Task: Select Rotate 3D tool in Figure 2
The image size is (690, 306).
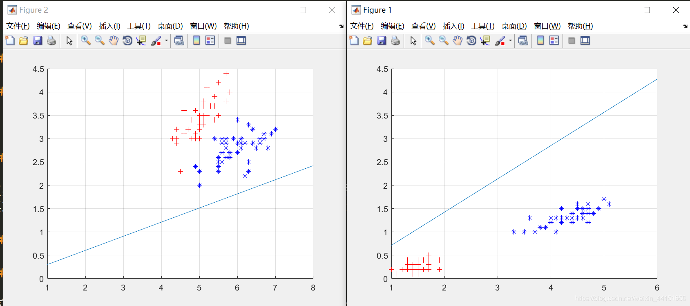Action: [x=127, y=40]
